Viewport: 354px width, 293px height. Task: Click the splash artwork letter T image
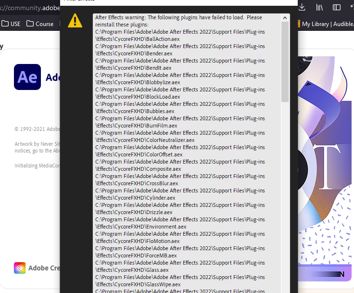coord(327,166)
